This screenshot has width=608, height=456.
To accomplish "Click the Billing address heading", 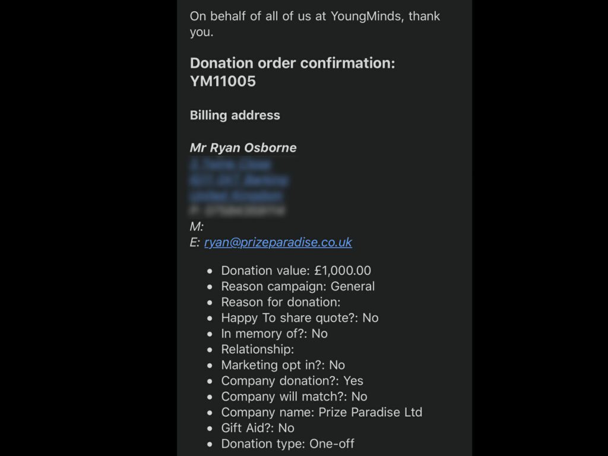I will coord(235,115).
